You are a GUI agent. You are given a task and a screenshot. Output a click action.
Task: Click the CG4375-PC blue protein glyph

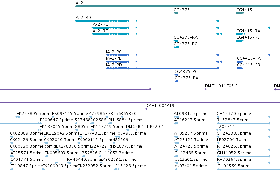[176, 75]
